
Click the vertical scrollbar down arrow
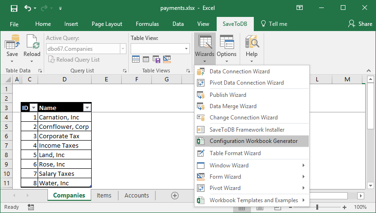370,185
